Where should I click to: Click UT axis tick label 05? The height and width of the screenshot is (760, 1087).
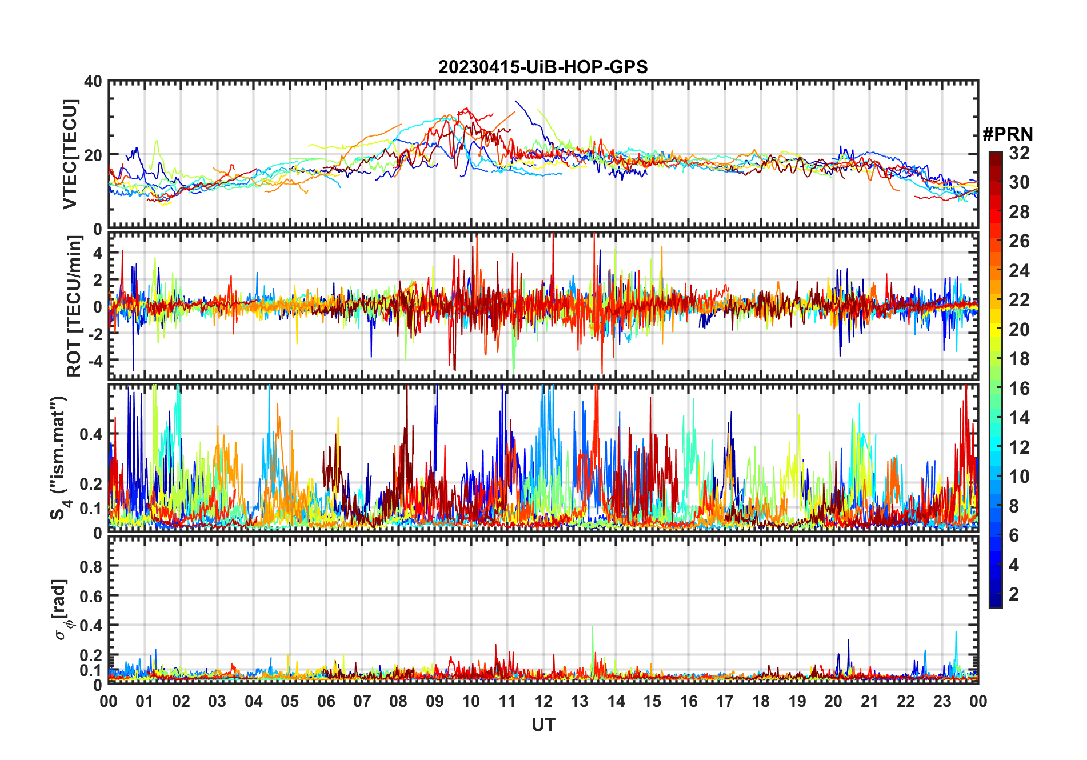290,701
